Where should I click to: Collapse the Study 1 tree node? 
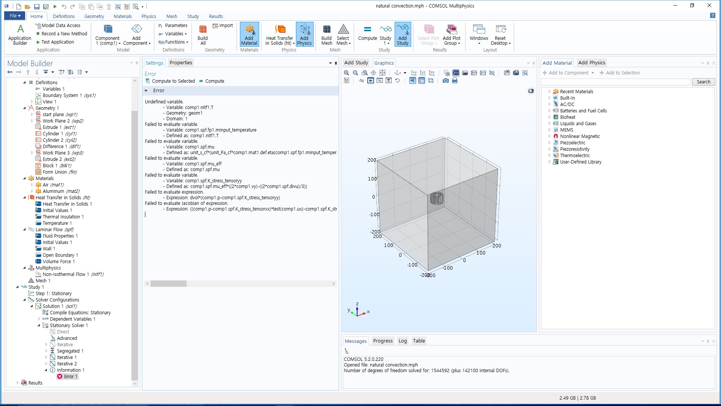(x=18, y=287)
